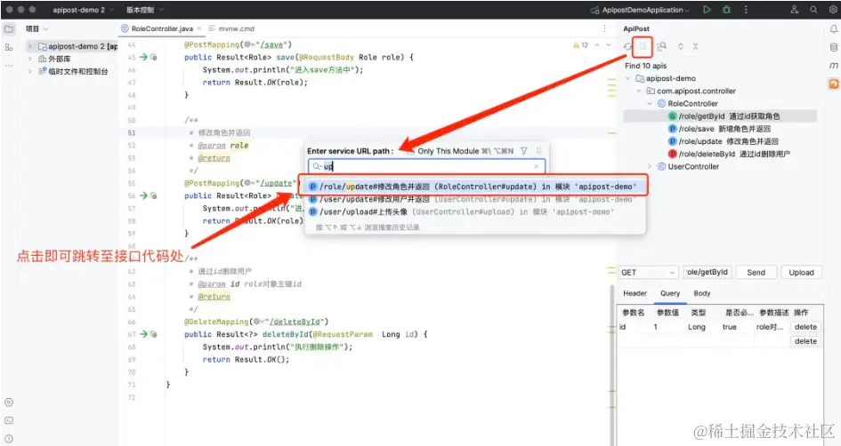The image size is (841, 446).
Task: Open the notifications bell in right sidebar
Action: click(x=834, y=29)
